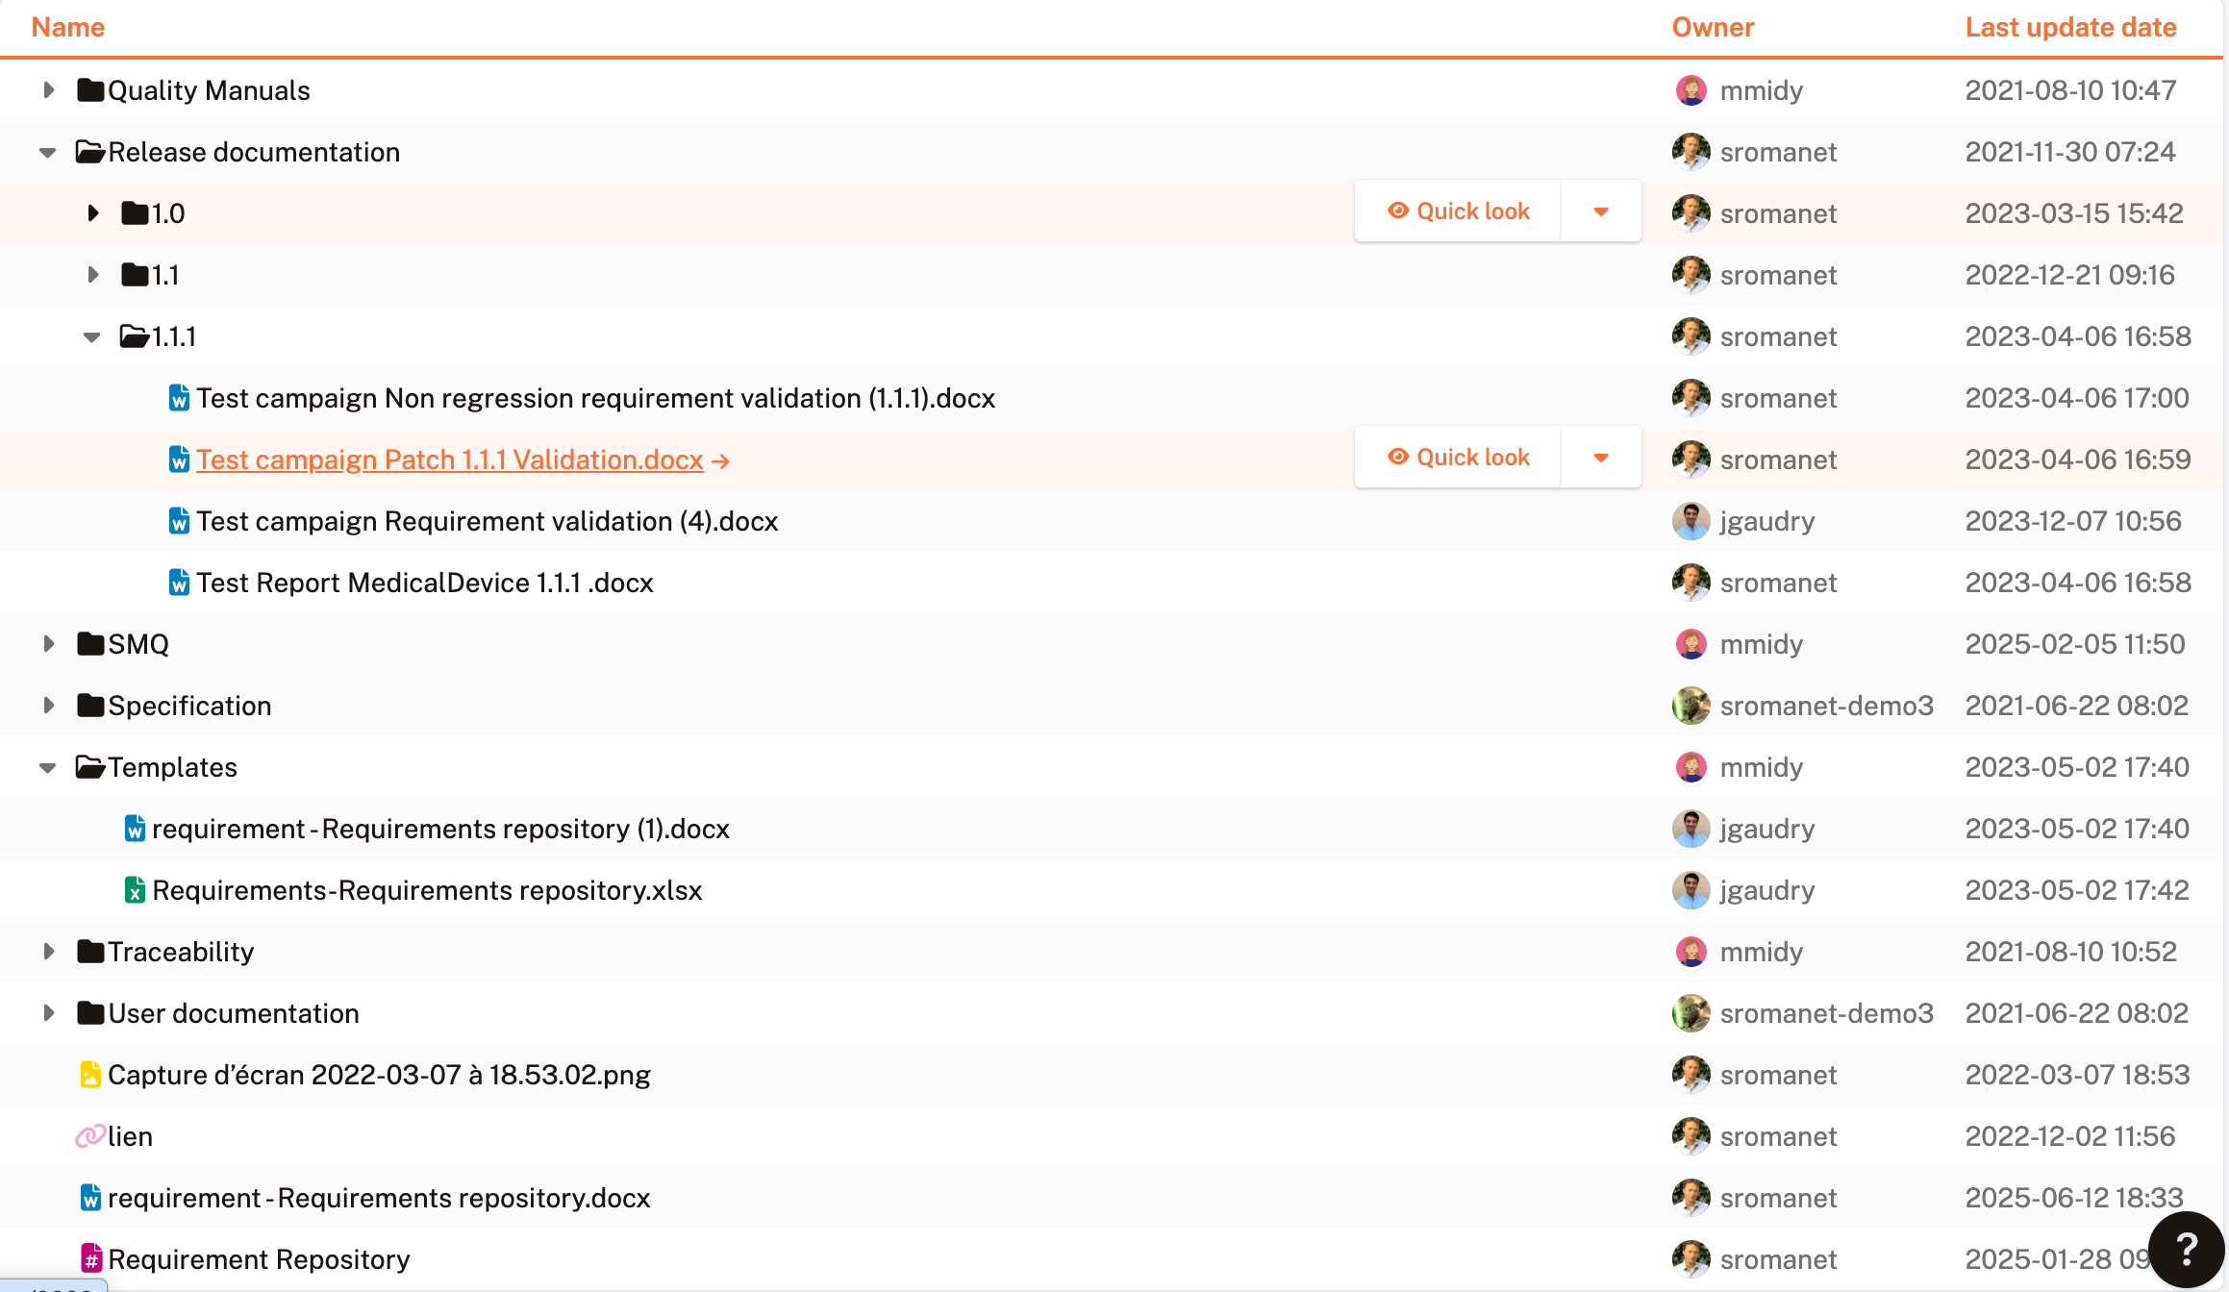Collapse the 1.1.1 folder

[91, 336]
